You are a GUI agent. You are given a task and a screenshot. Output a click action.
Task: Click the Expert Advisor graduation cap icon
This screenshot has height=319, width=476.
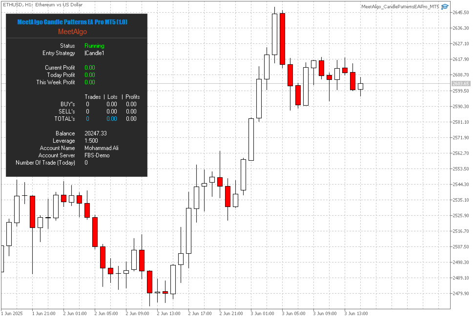[x=444, y=7]
